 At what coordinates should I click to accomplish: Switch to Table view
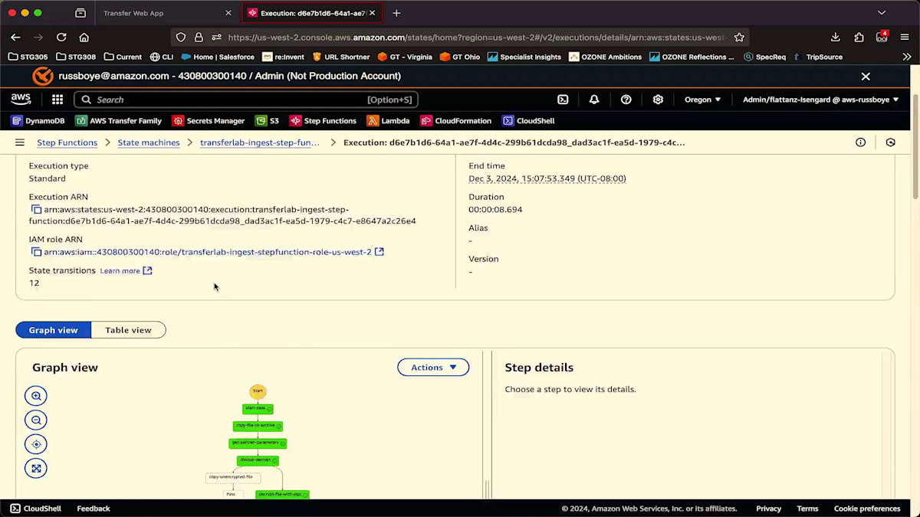pyautogui.click(x=128, y=330)
